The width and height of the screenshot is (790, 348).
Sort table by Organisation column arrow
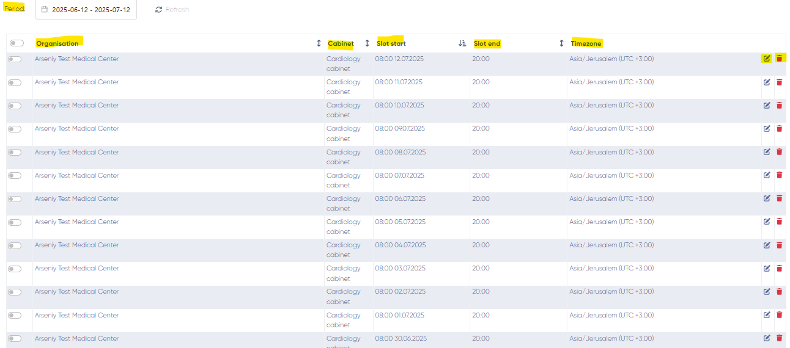(319, 43)
